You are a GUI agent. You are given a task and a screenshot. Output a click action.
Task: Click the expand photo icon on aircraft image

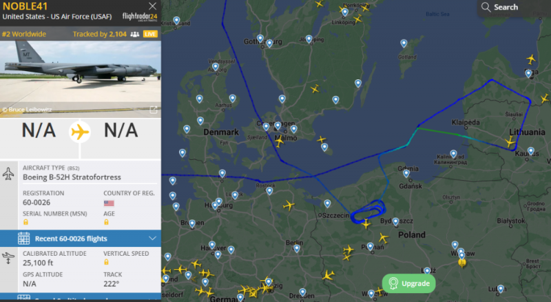point(154,109)
